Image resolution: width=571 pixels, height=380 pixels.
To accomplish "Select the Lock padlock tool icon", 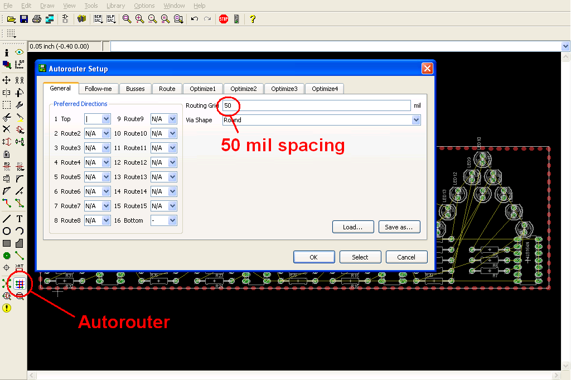I will (7, 154).
